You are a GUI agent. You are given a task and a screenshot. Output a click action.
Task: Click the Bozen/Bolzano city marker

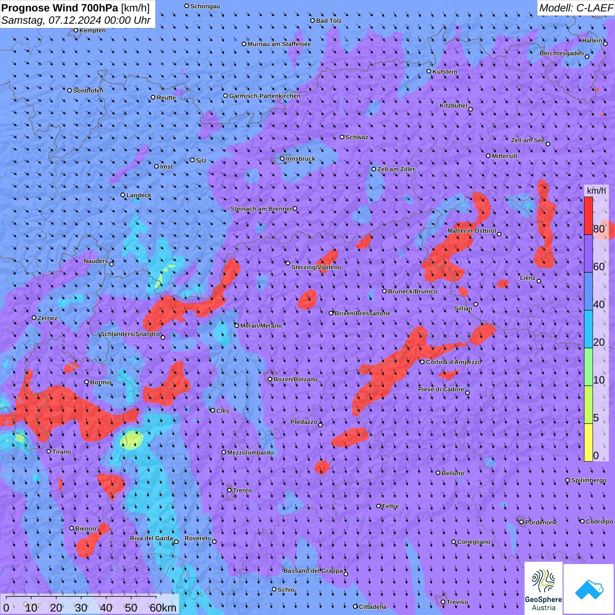[x=270, y=379]
